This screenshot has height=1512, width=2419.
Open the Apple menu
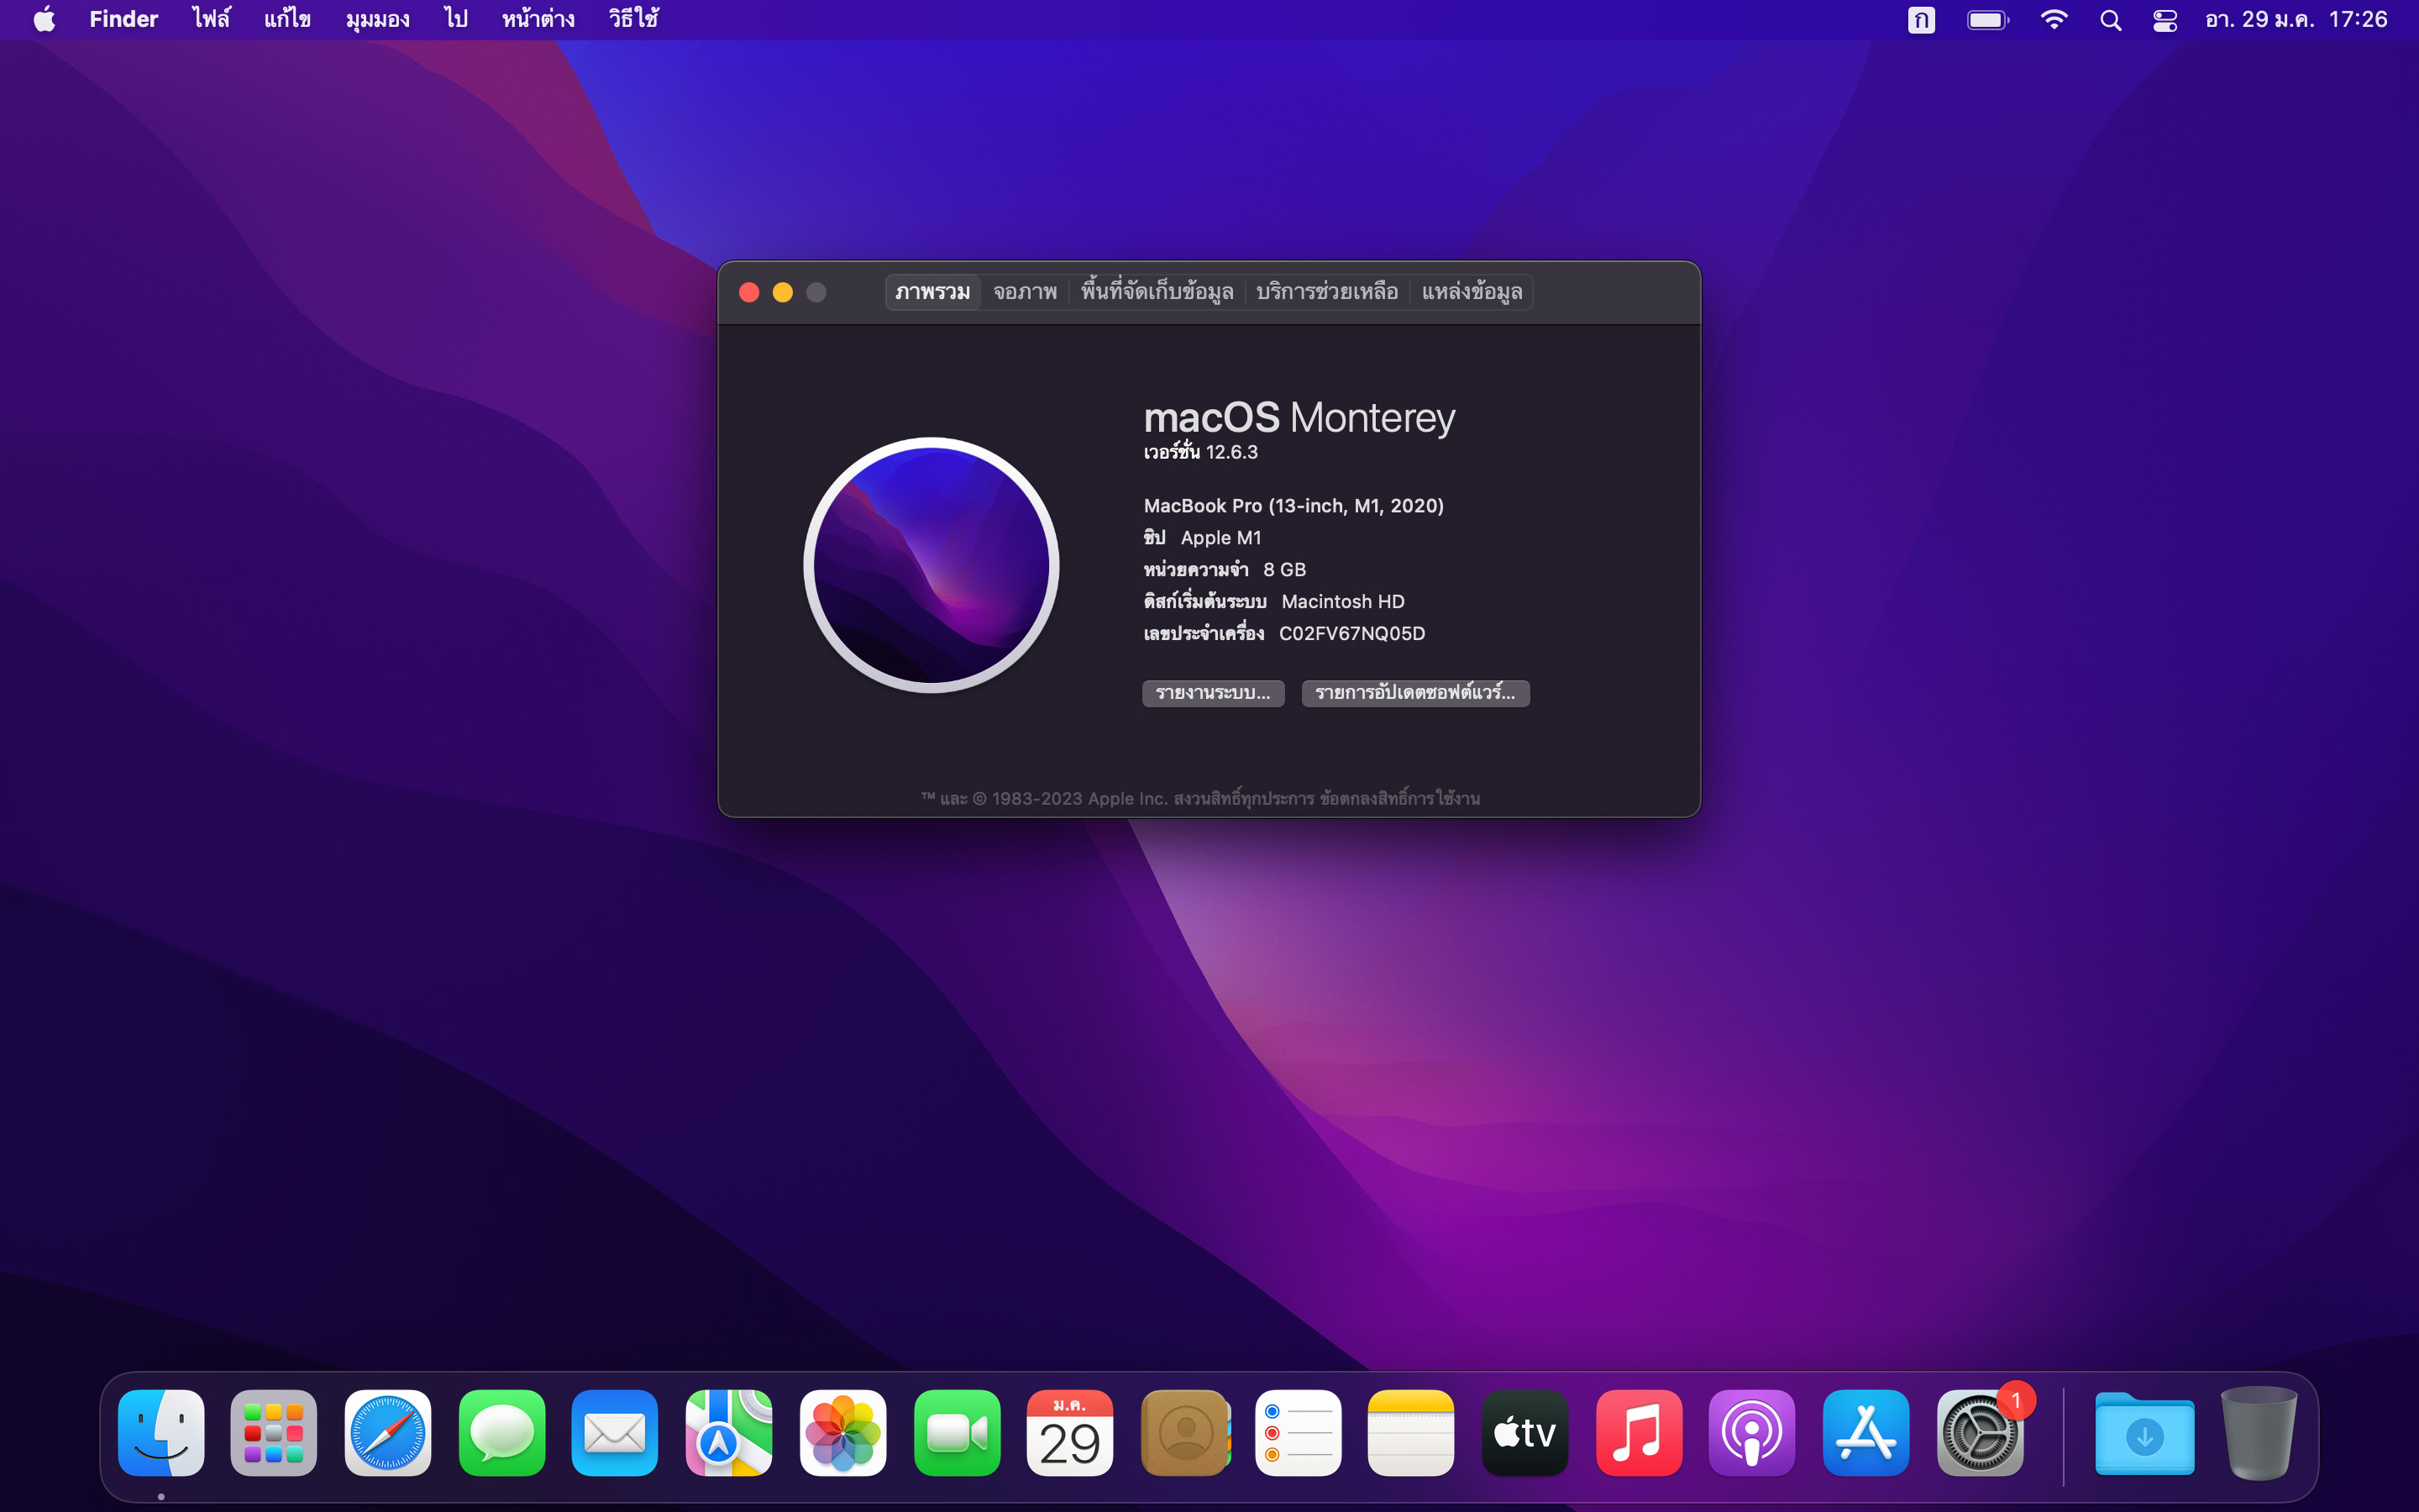pos(44,20)
